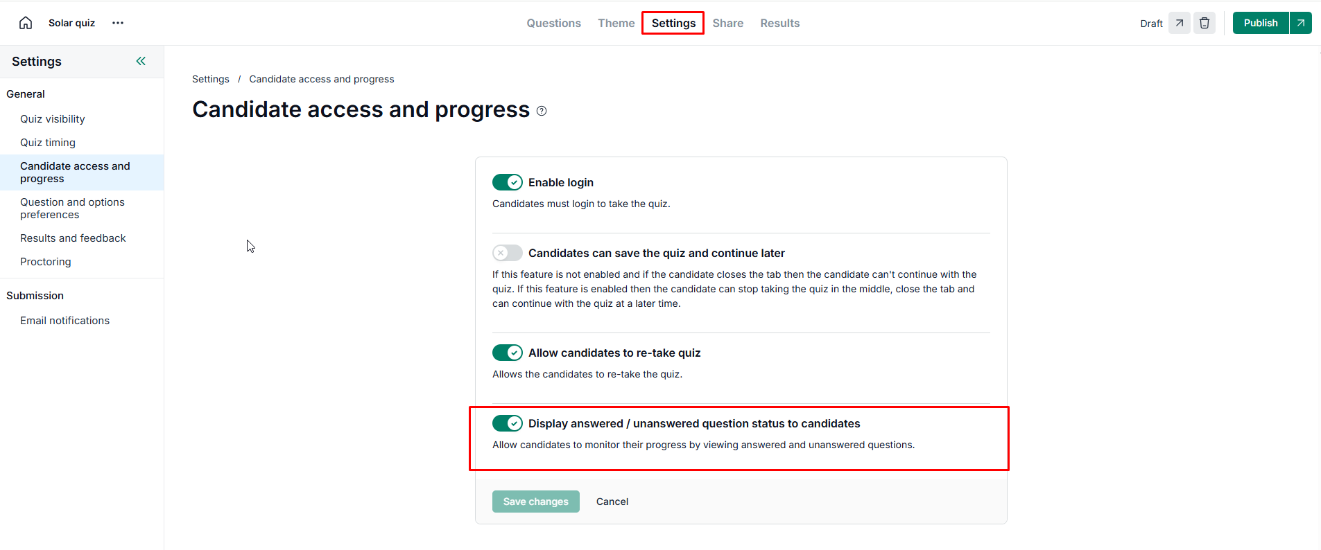Click the trash delete icon
1321x550 pixels.
click(1205, 23)
